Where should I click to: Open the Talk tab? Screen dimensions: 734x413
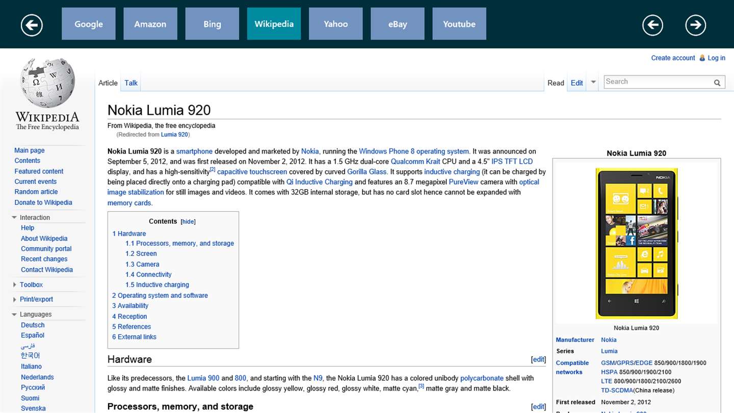click(131, 83)
